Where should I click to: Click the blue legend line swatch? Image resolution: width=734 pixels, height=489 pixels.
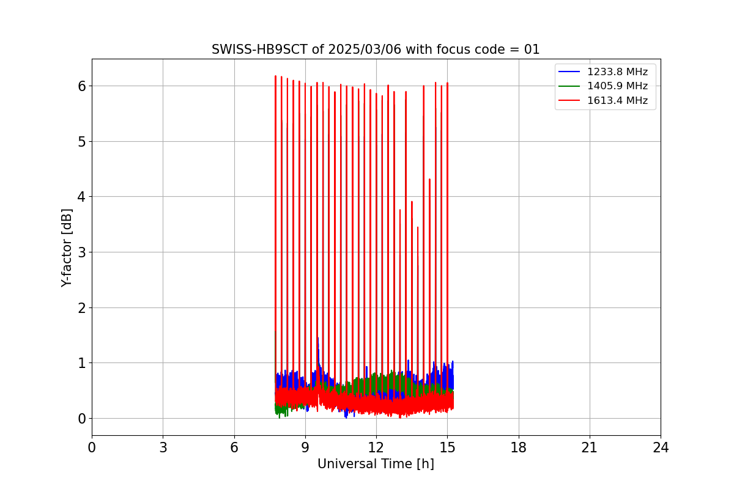tap(569, 72)
